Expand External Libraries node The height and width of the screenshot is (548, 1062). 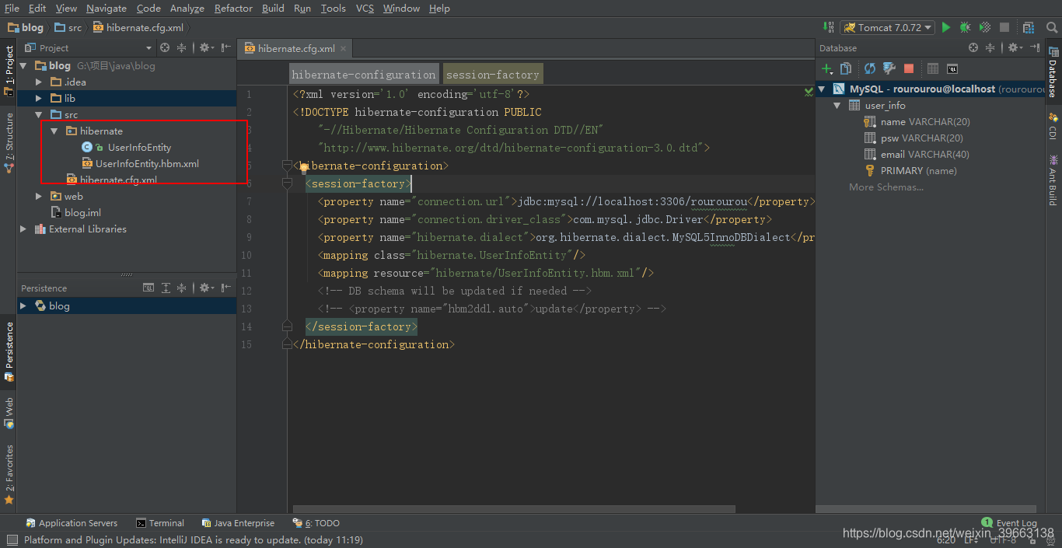pos(23,229)
